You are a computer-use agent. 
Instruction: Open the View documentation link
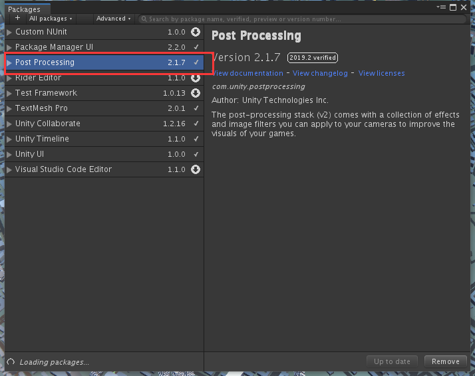click(247, 73)
